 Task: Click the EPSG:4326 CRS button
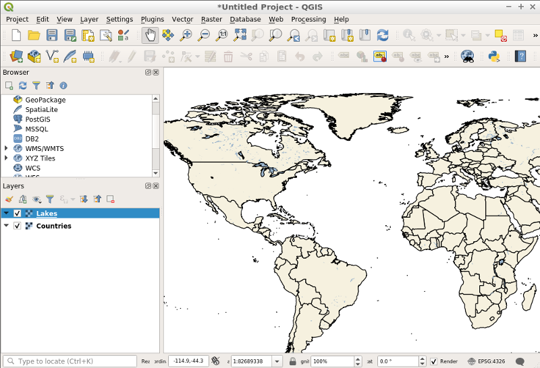(x=486, y=361)
